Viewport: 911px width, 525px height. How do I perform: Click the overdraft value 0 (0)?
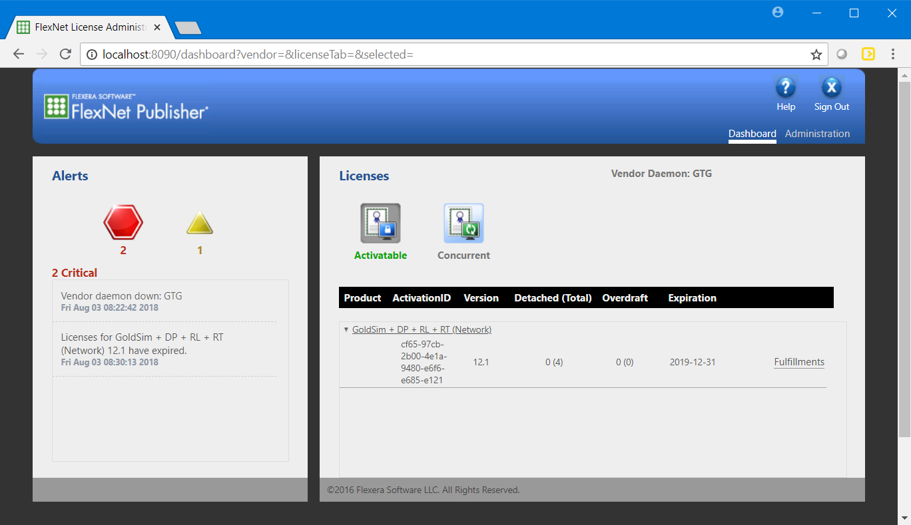pyautogui.click(x=625, y=362)
